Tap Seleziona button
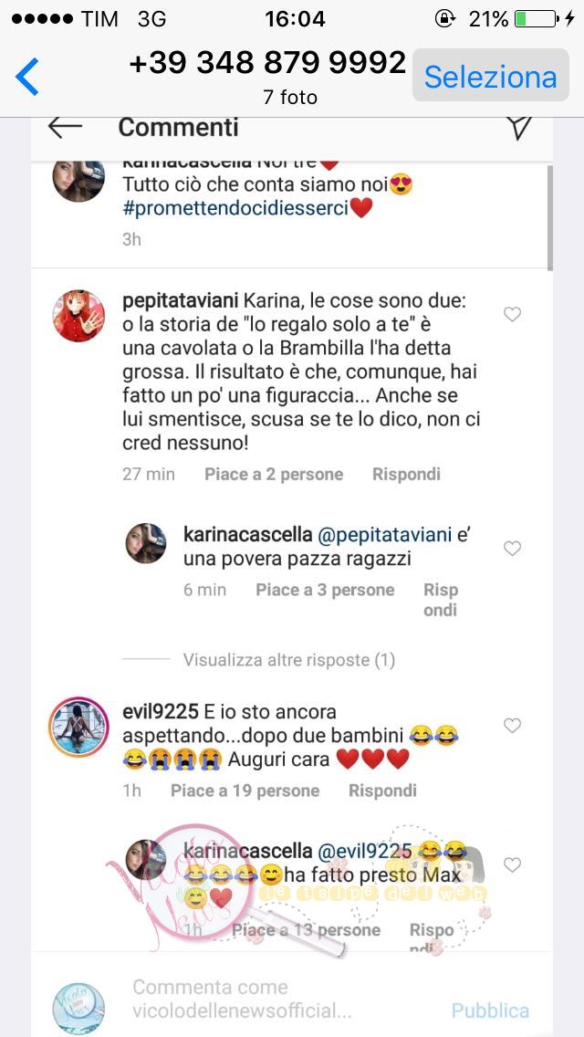The height and width of the screenshot is (1037, 584). (491, 76)
